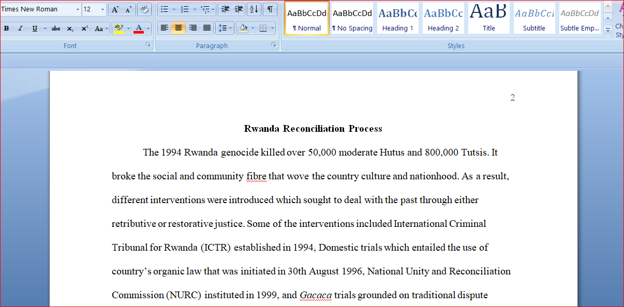This screenshot has width=624, height=307.
Task: Align text to the right
Action: (192, 28)
